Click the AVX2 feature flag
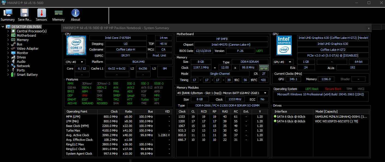385x162 pixels. pos(131,88)
